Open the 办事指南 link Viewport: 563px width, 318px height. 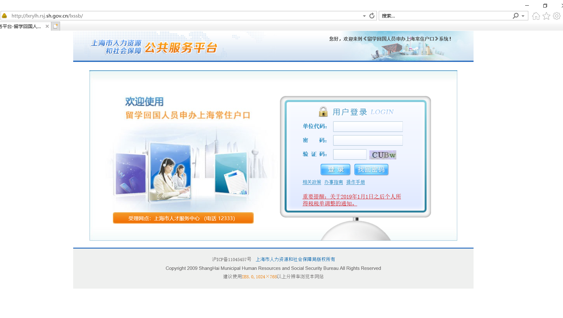(x=333, y=182)
